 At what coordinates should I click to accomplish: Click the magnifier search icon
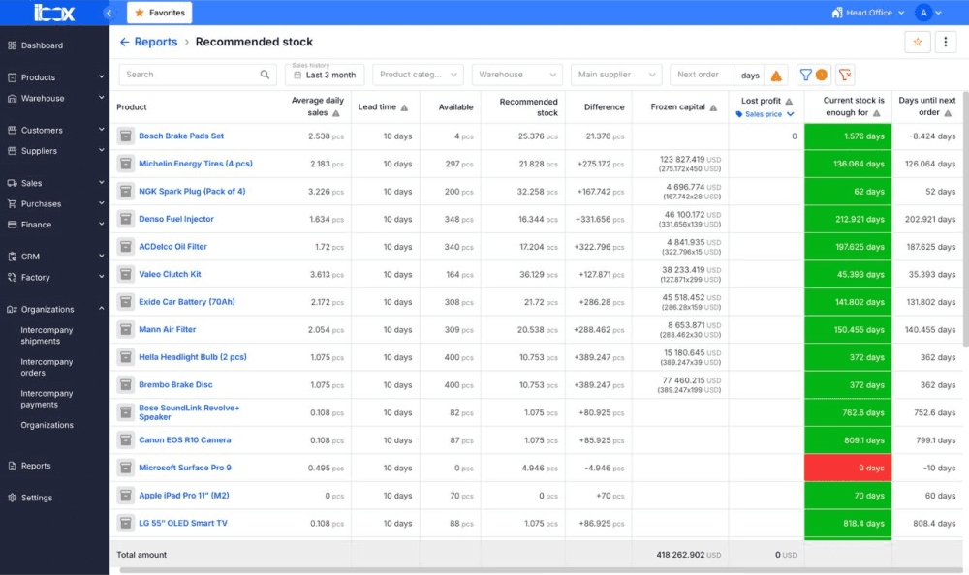[x=265, y=75]
